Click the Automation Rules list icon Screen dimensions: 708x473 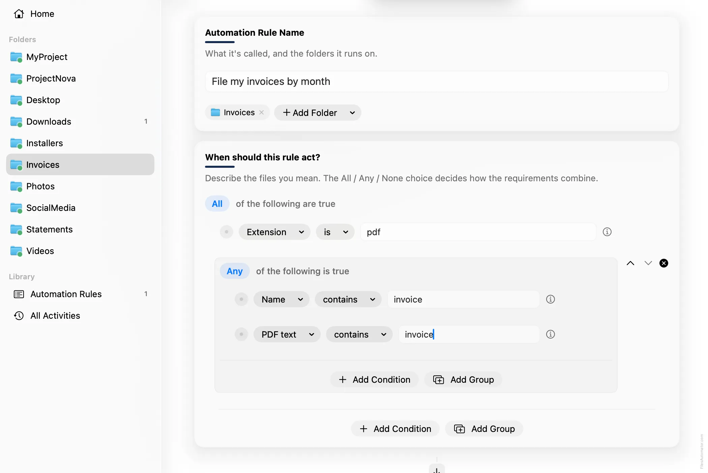[19, 294]
